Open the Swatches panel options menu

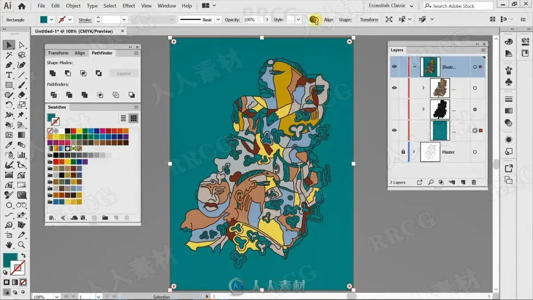(136, 107)
